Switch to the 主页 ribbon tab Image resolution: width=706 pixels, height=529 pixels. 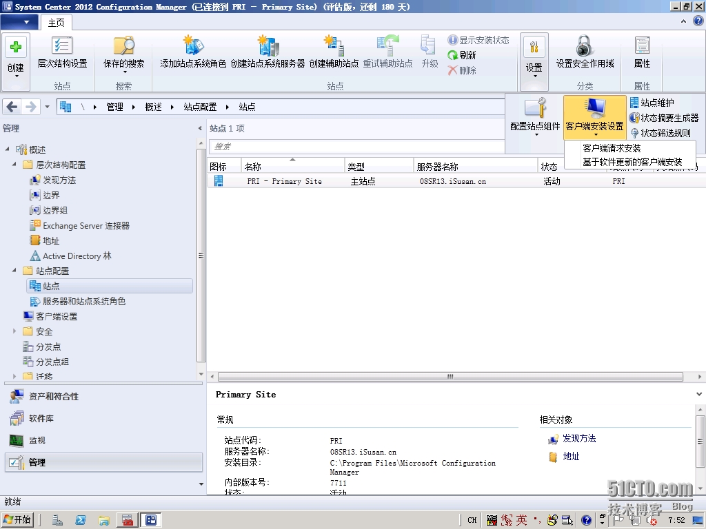[x=57, y=23]
